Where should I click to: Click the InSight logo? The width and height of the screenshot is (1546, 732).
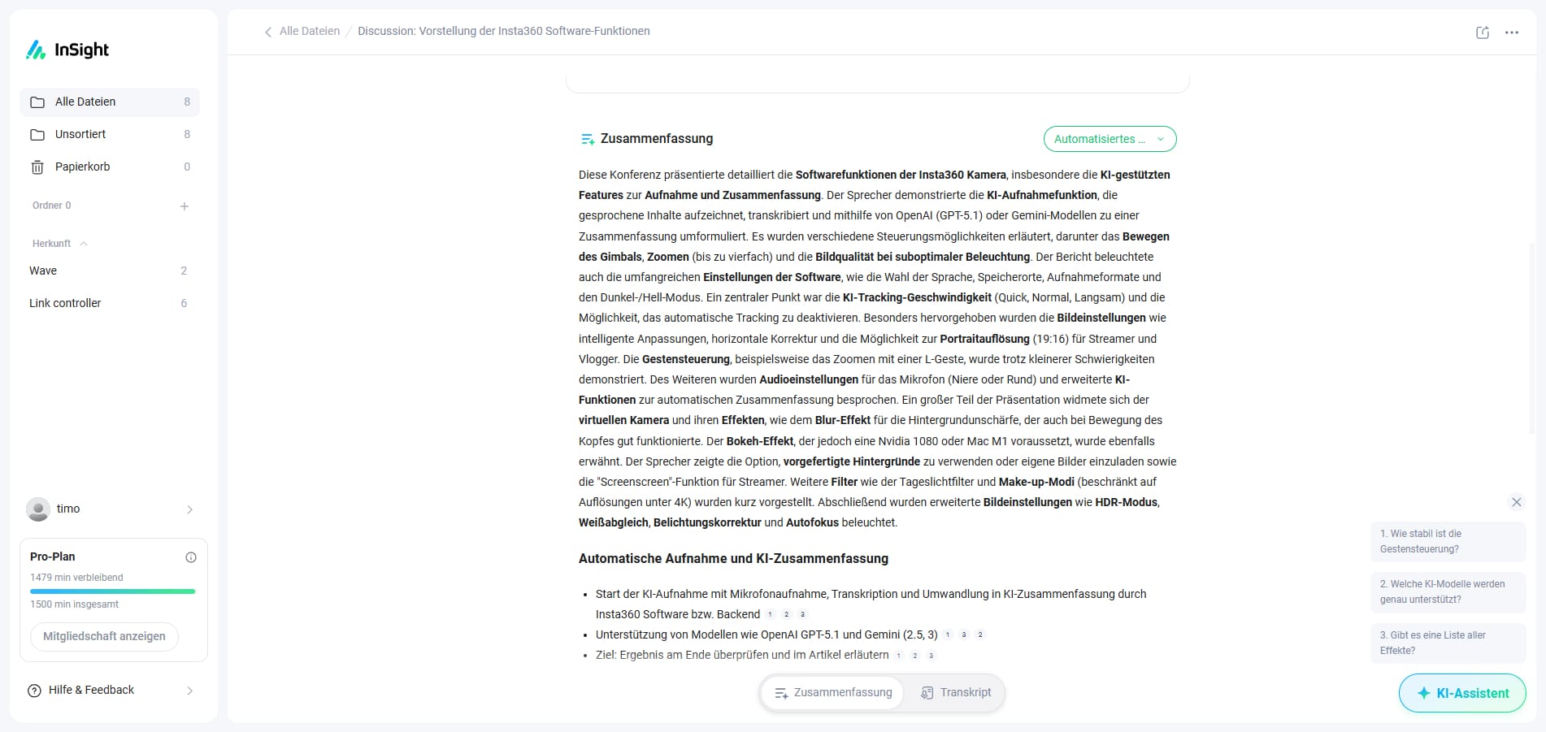(68, 50)
